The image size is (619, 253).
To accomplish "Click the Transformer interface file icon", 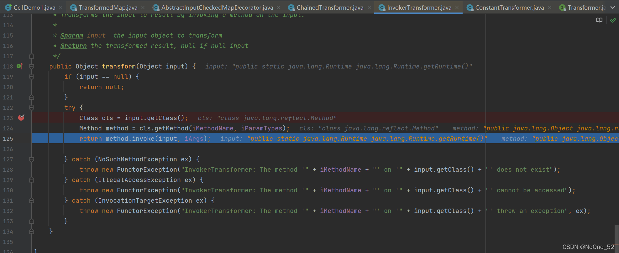I will 563,8.
